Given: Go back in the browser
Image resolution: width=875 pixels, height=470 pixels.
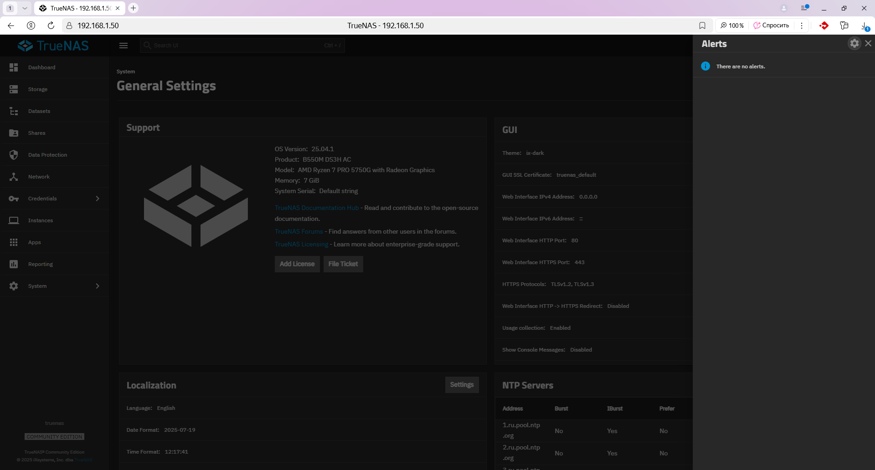Looking at the screenshot, I should pos(11,26).
